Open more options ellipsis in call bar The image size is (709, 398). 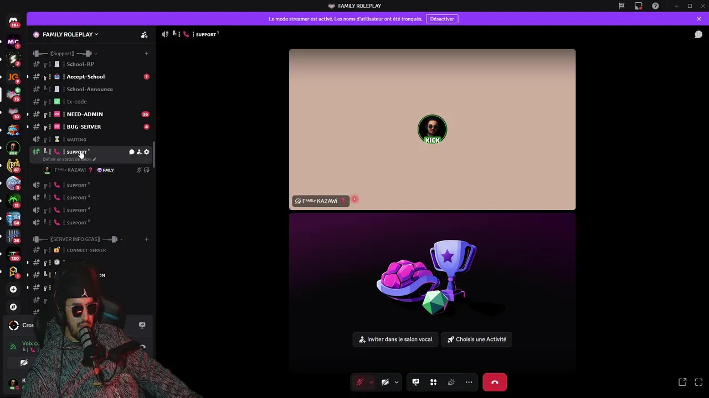coord(469,382)
